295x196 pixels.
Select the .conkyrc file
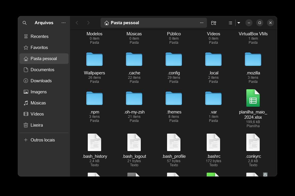[x=253, y=143]
